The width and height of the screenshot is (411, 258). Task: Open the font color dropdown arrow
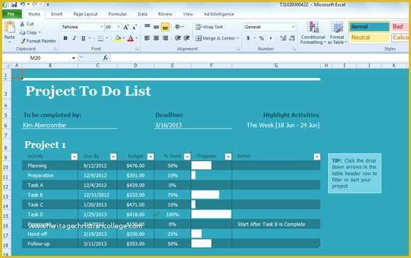[x=137, y=38]
